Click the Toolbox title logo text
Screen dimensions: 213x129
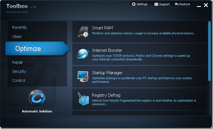point(17,6)
